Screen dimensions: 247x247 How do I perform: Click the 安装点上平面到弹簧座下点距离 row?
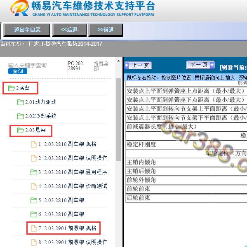(186, 100)
